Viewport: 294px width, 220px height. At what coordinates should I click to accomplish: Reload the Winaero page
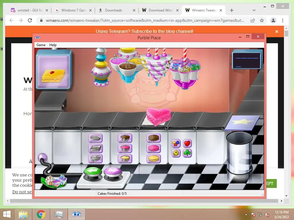tap(30, 20)
